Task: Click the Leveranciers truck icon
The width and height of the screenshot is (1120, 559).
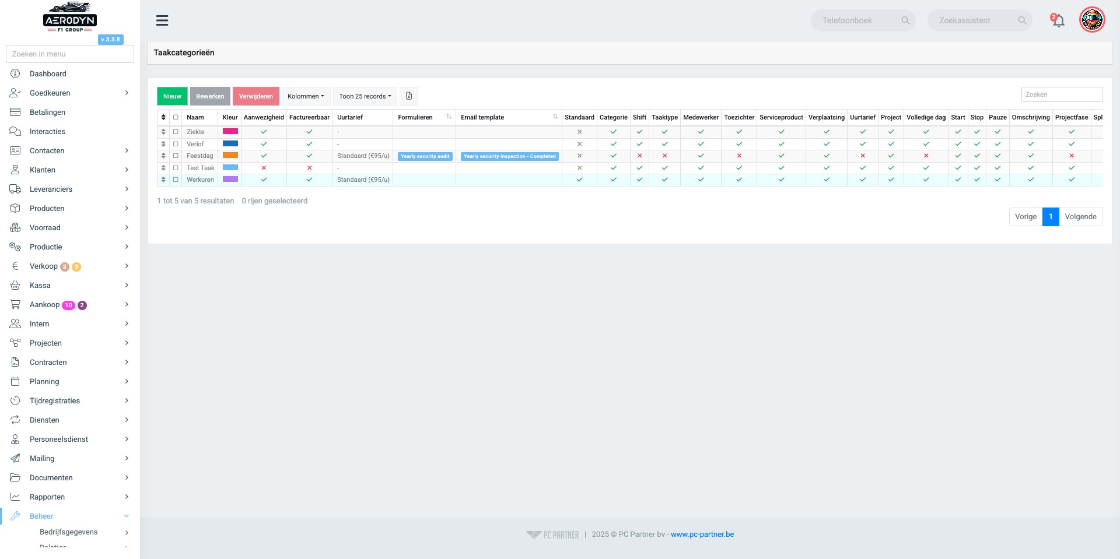Action: click(15, 189)
